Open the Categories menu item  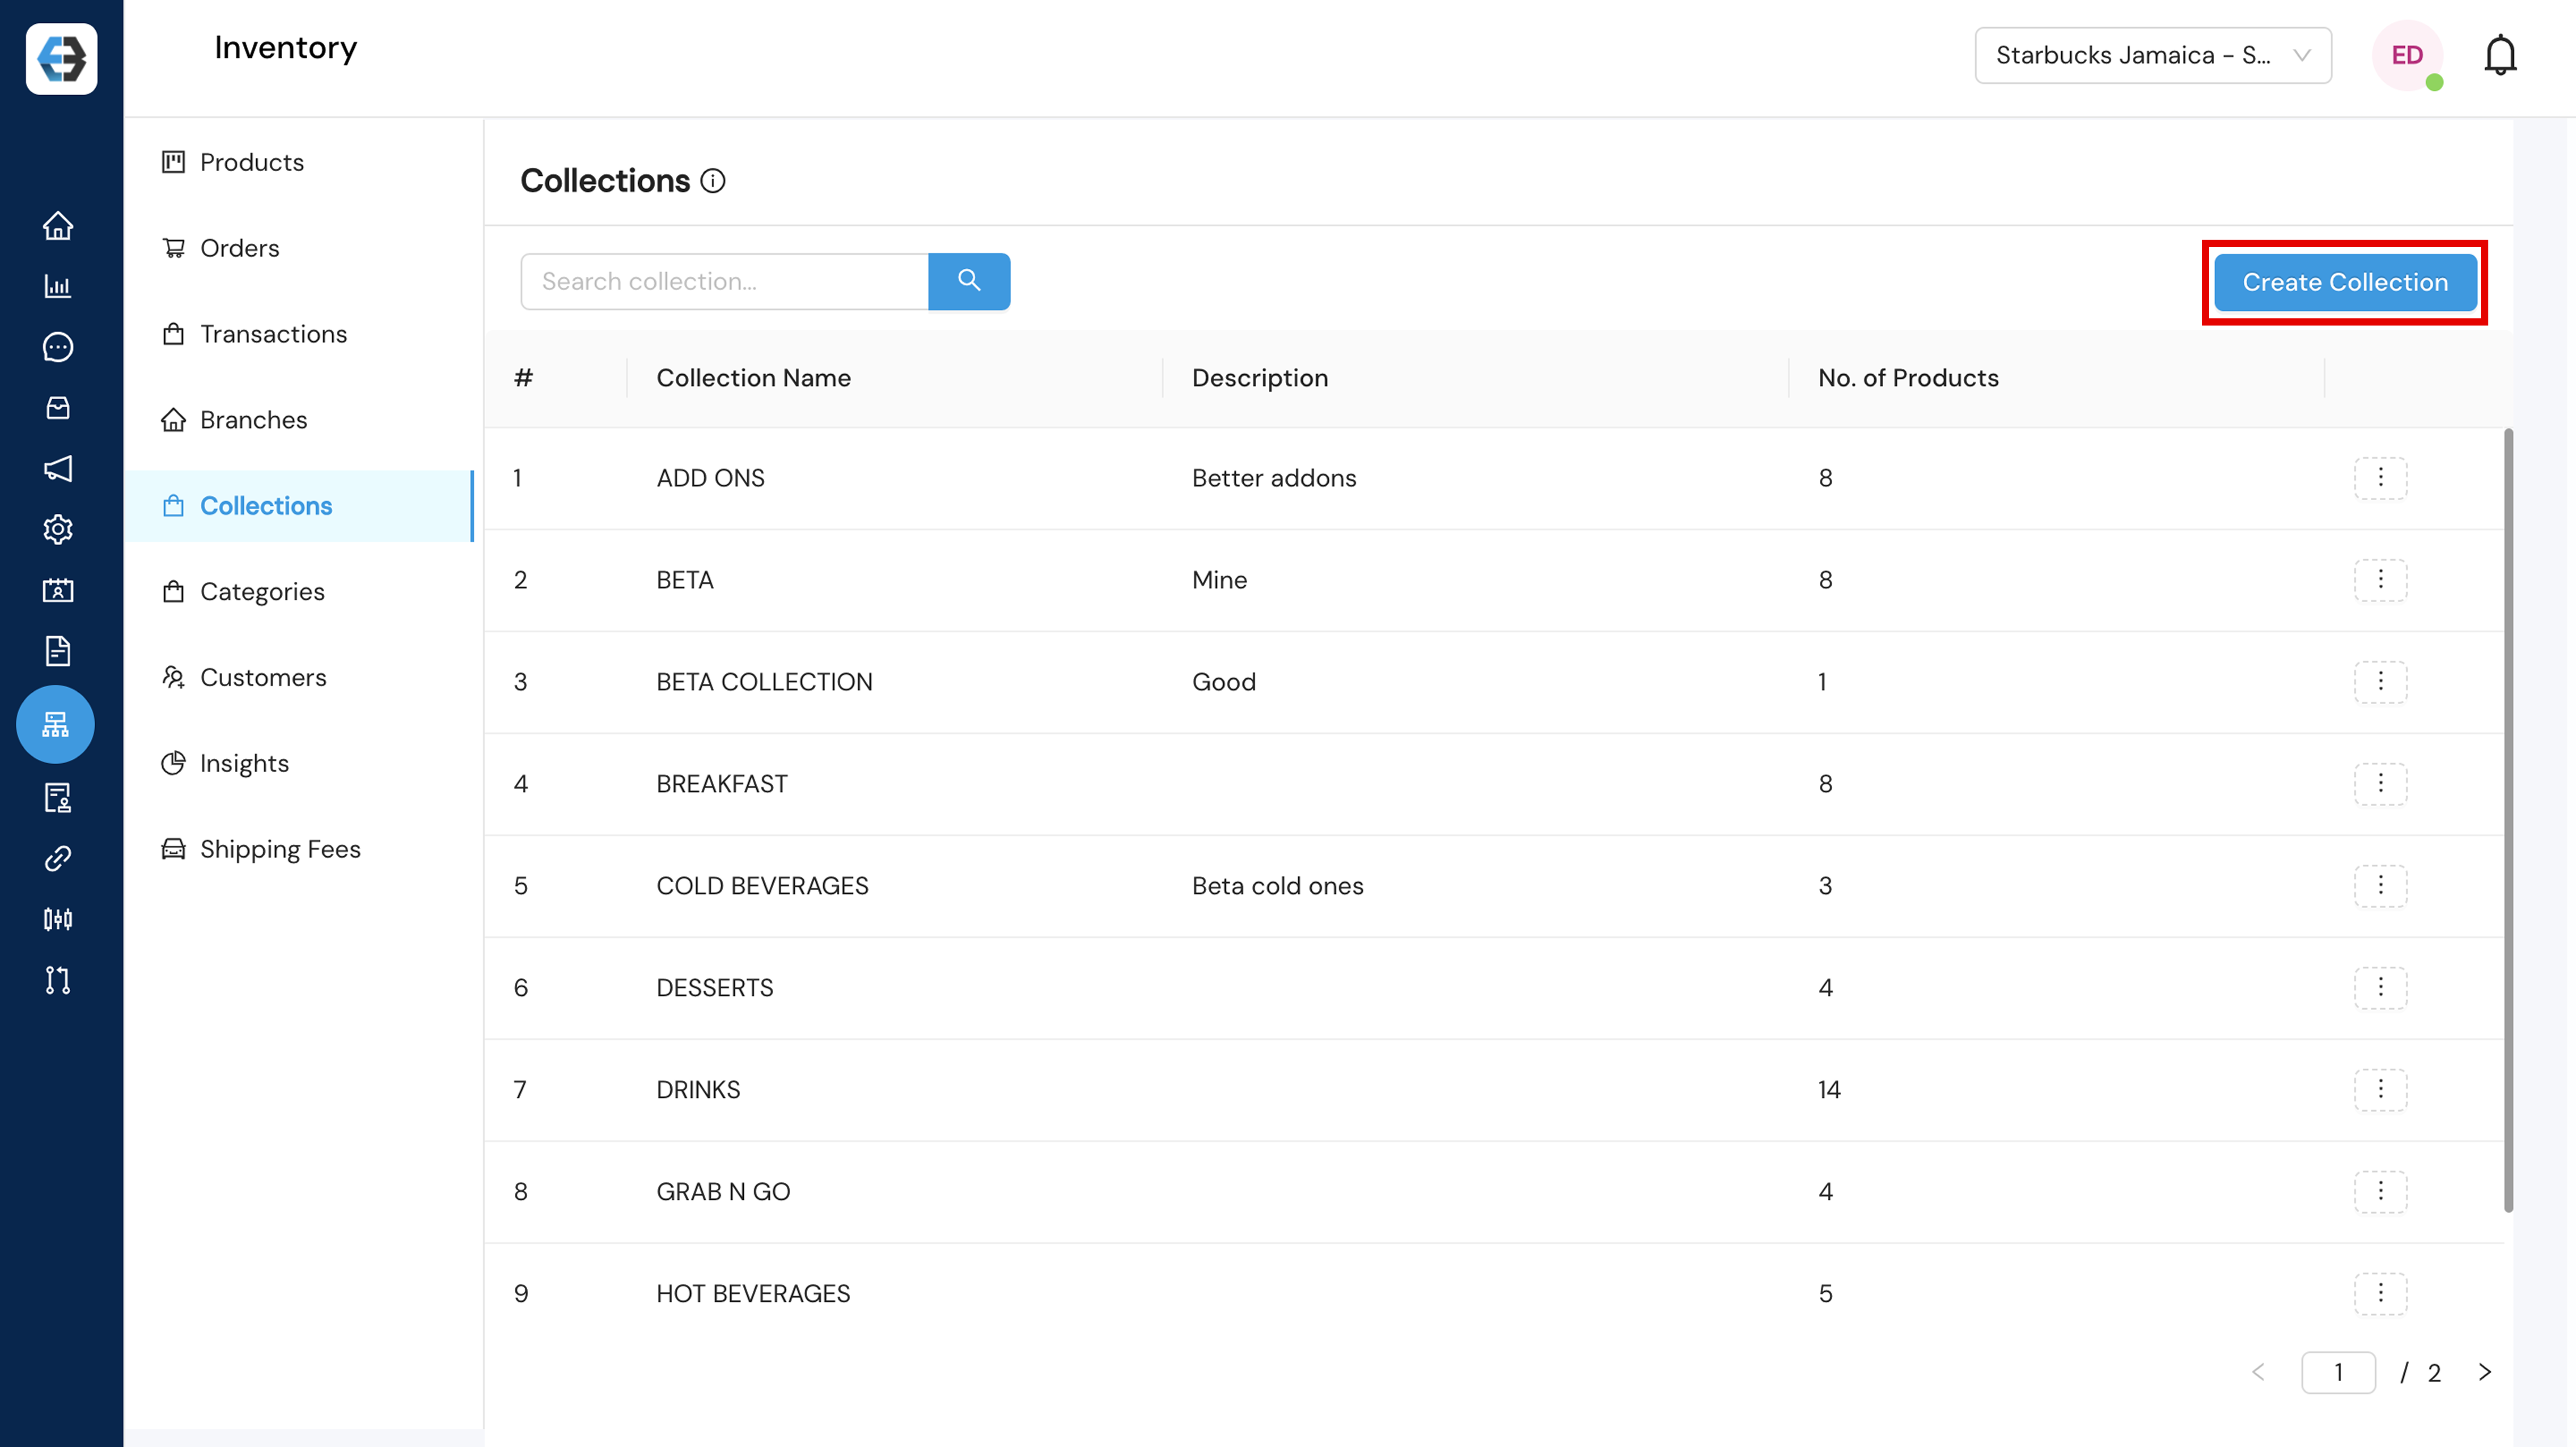click(262, 591)
